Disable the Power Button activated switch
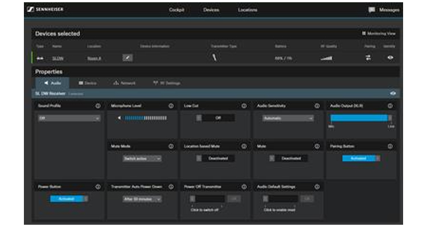This screenshot has height=227, width=427. point(69,199)
